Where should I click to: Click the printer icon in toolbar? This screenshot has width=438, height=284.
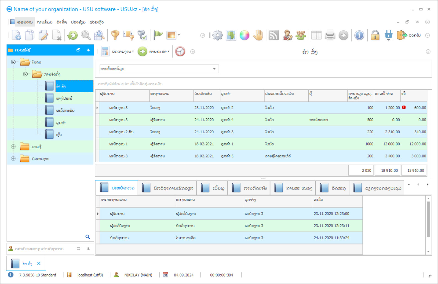(330, 35)
